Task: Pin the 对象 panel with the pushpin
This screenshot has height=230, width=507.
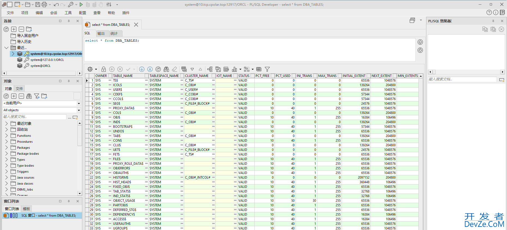Action: [69, 81]
